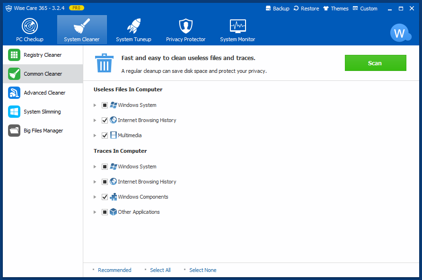Open the System Monitor screen icon
Image resolution: width=422 pixels, height=280 pixels.
coord(237,26)
